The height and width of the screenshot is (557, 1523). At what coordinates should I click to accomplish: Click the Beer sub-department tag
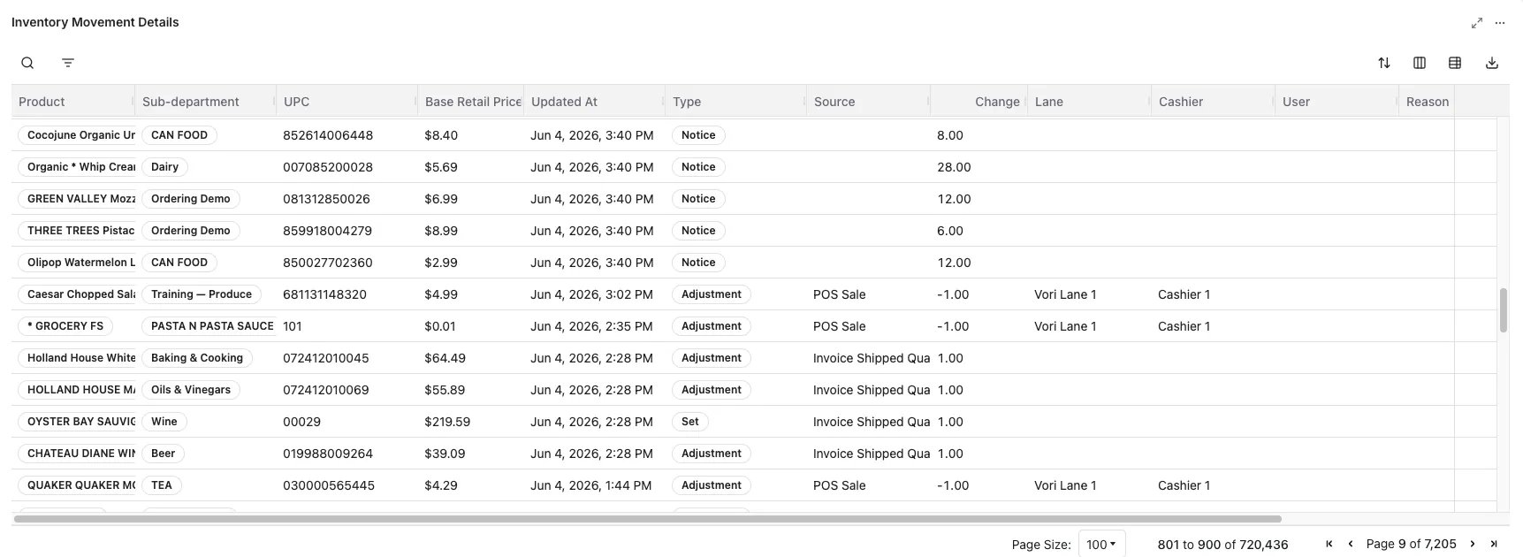pos(164,454)
